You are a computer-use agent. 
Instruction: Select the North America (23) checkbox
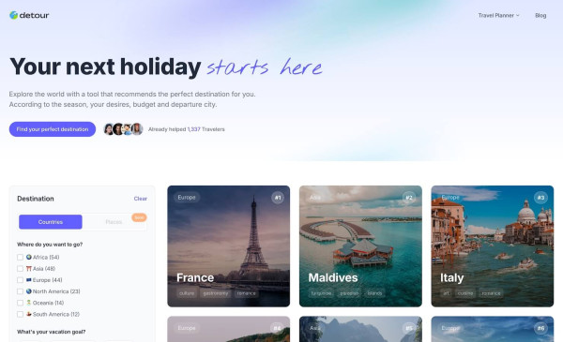[x=20, y=291]
